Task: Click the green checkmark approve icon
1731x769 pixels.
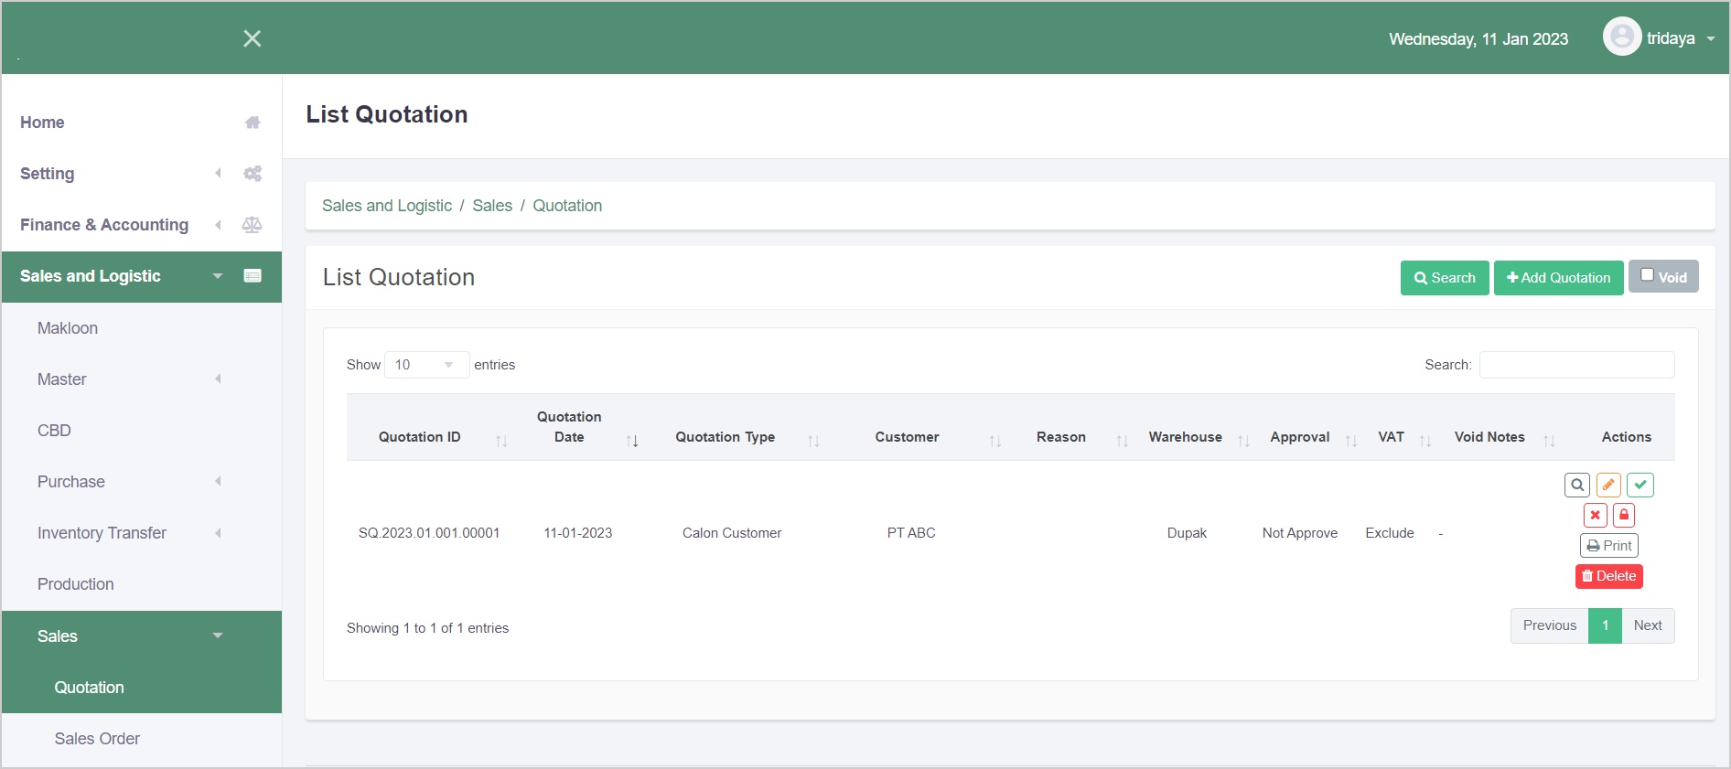Action: pos(1640,485)
